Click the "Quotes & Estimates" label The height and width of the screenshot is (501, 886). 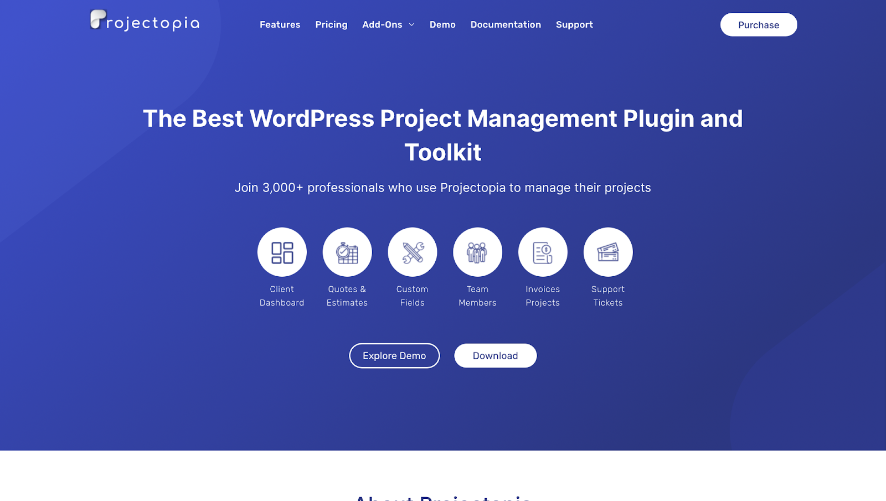click(347, 296)
